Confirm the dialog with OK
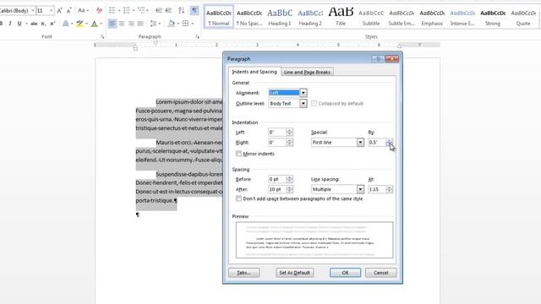The height and width of the screenshot is (304, 541). point(345,273)
